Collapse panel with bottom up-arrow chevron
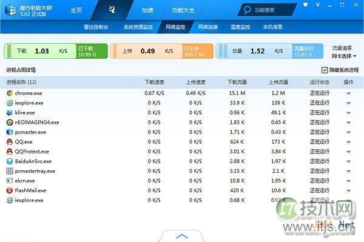The height and width of the screenshot is (242, 364). (x=182, y=236)
